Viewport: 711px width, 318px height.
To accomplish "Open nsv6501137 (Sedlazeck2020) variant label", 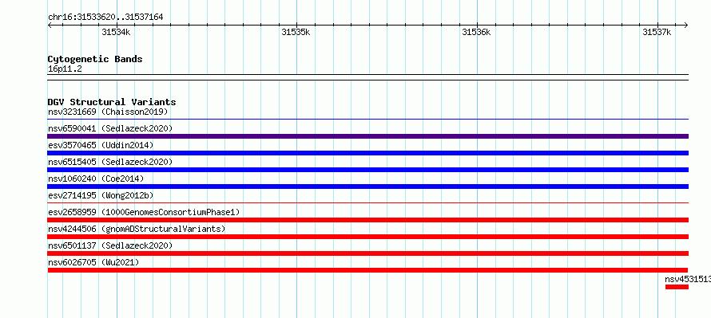I will [x=110, y=245].
